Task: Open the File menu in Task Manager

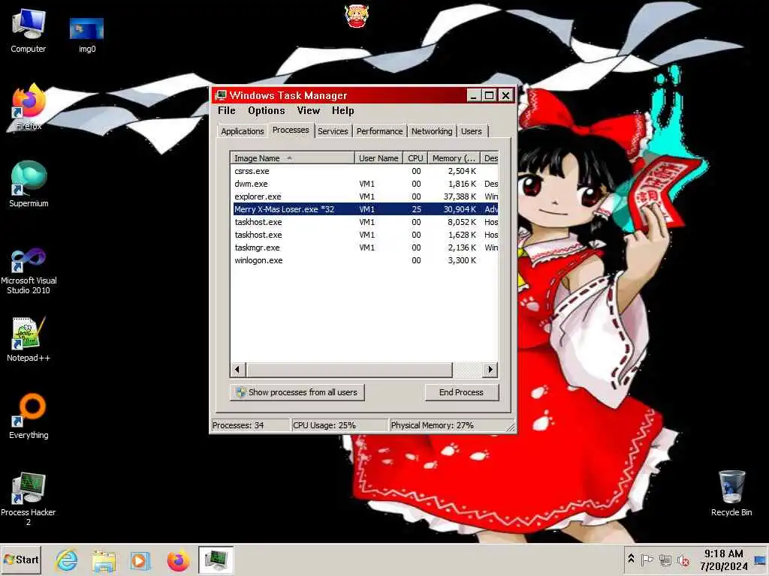Action: (x=227, y=111)
